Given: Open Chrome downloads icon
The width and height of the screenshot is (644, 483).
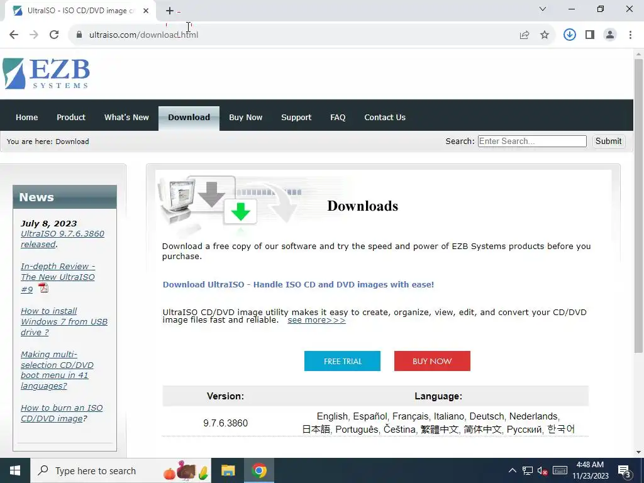Looking at the screenshot, I should [x=570, y=35].
